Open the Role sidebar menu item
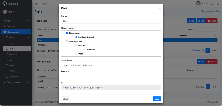Image resolution: width=222 pixels, height=106 pixels. [x=17, y=49]
